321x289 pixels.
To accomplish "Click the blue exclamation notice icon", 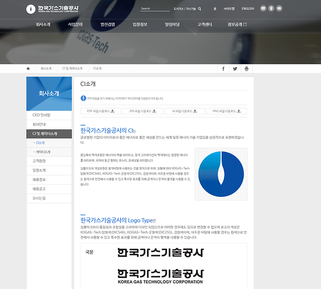I will pyautogui.click(x=83, y=98).
